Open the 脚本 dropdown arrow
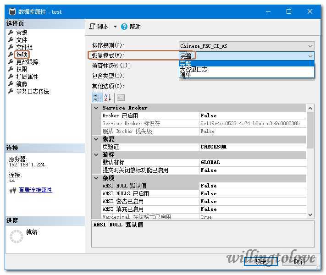 tap(115, 27)
